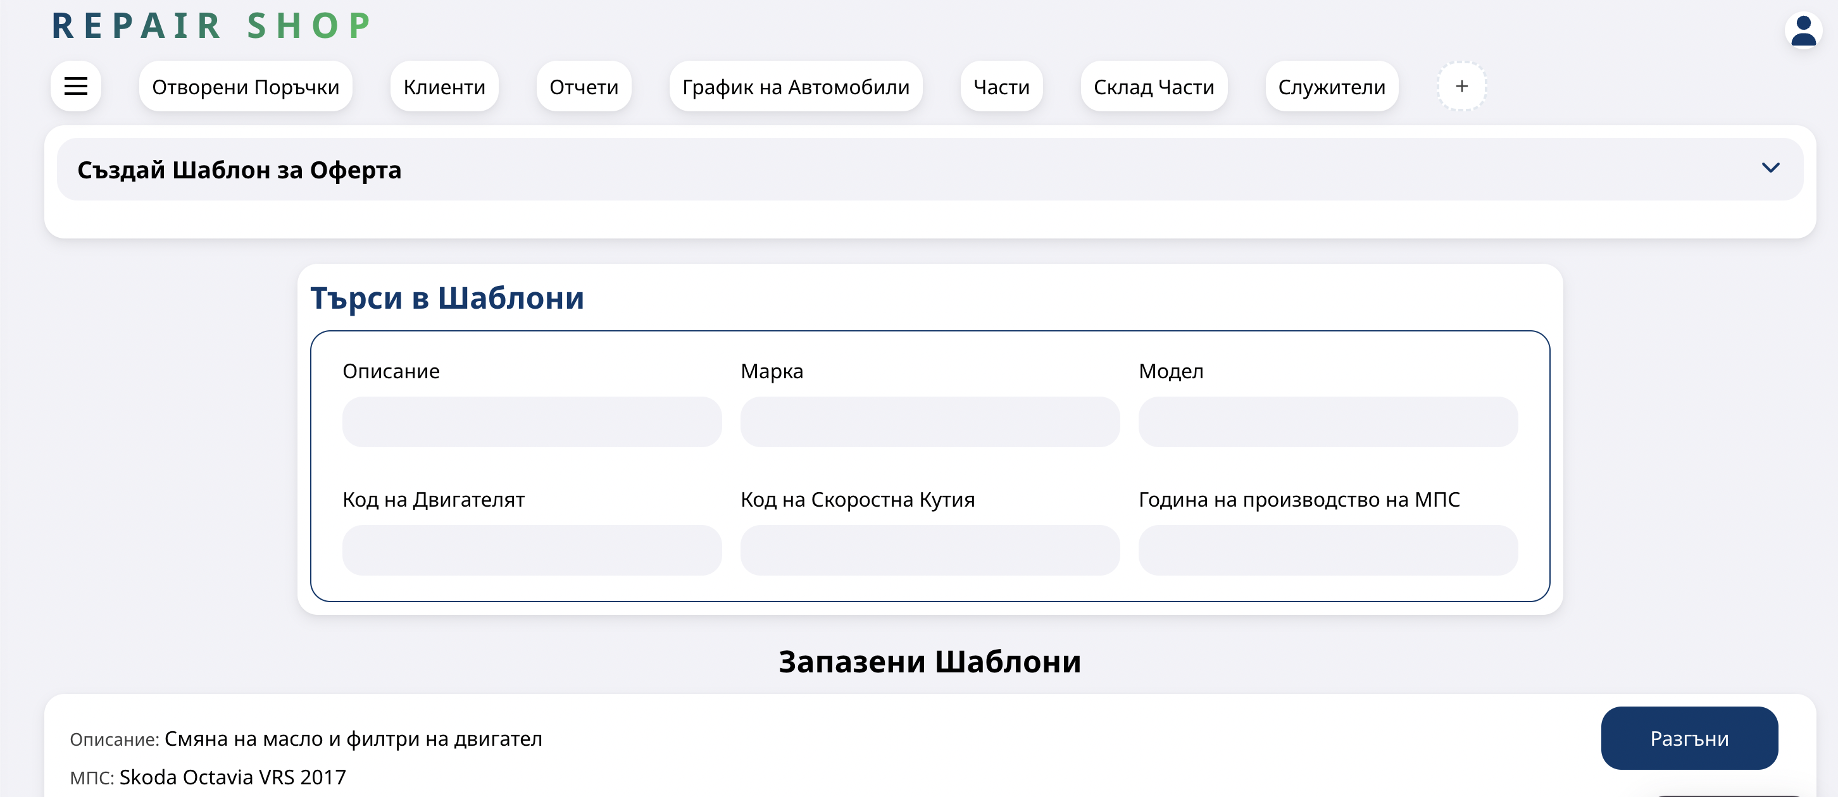Select the Части tab
The height and width of the screenshot is (797, 1838).
pyautogui.click(x=1001, y=86)
